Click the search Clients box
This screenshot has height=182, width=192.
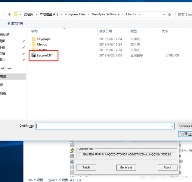(x=184, y=14)
